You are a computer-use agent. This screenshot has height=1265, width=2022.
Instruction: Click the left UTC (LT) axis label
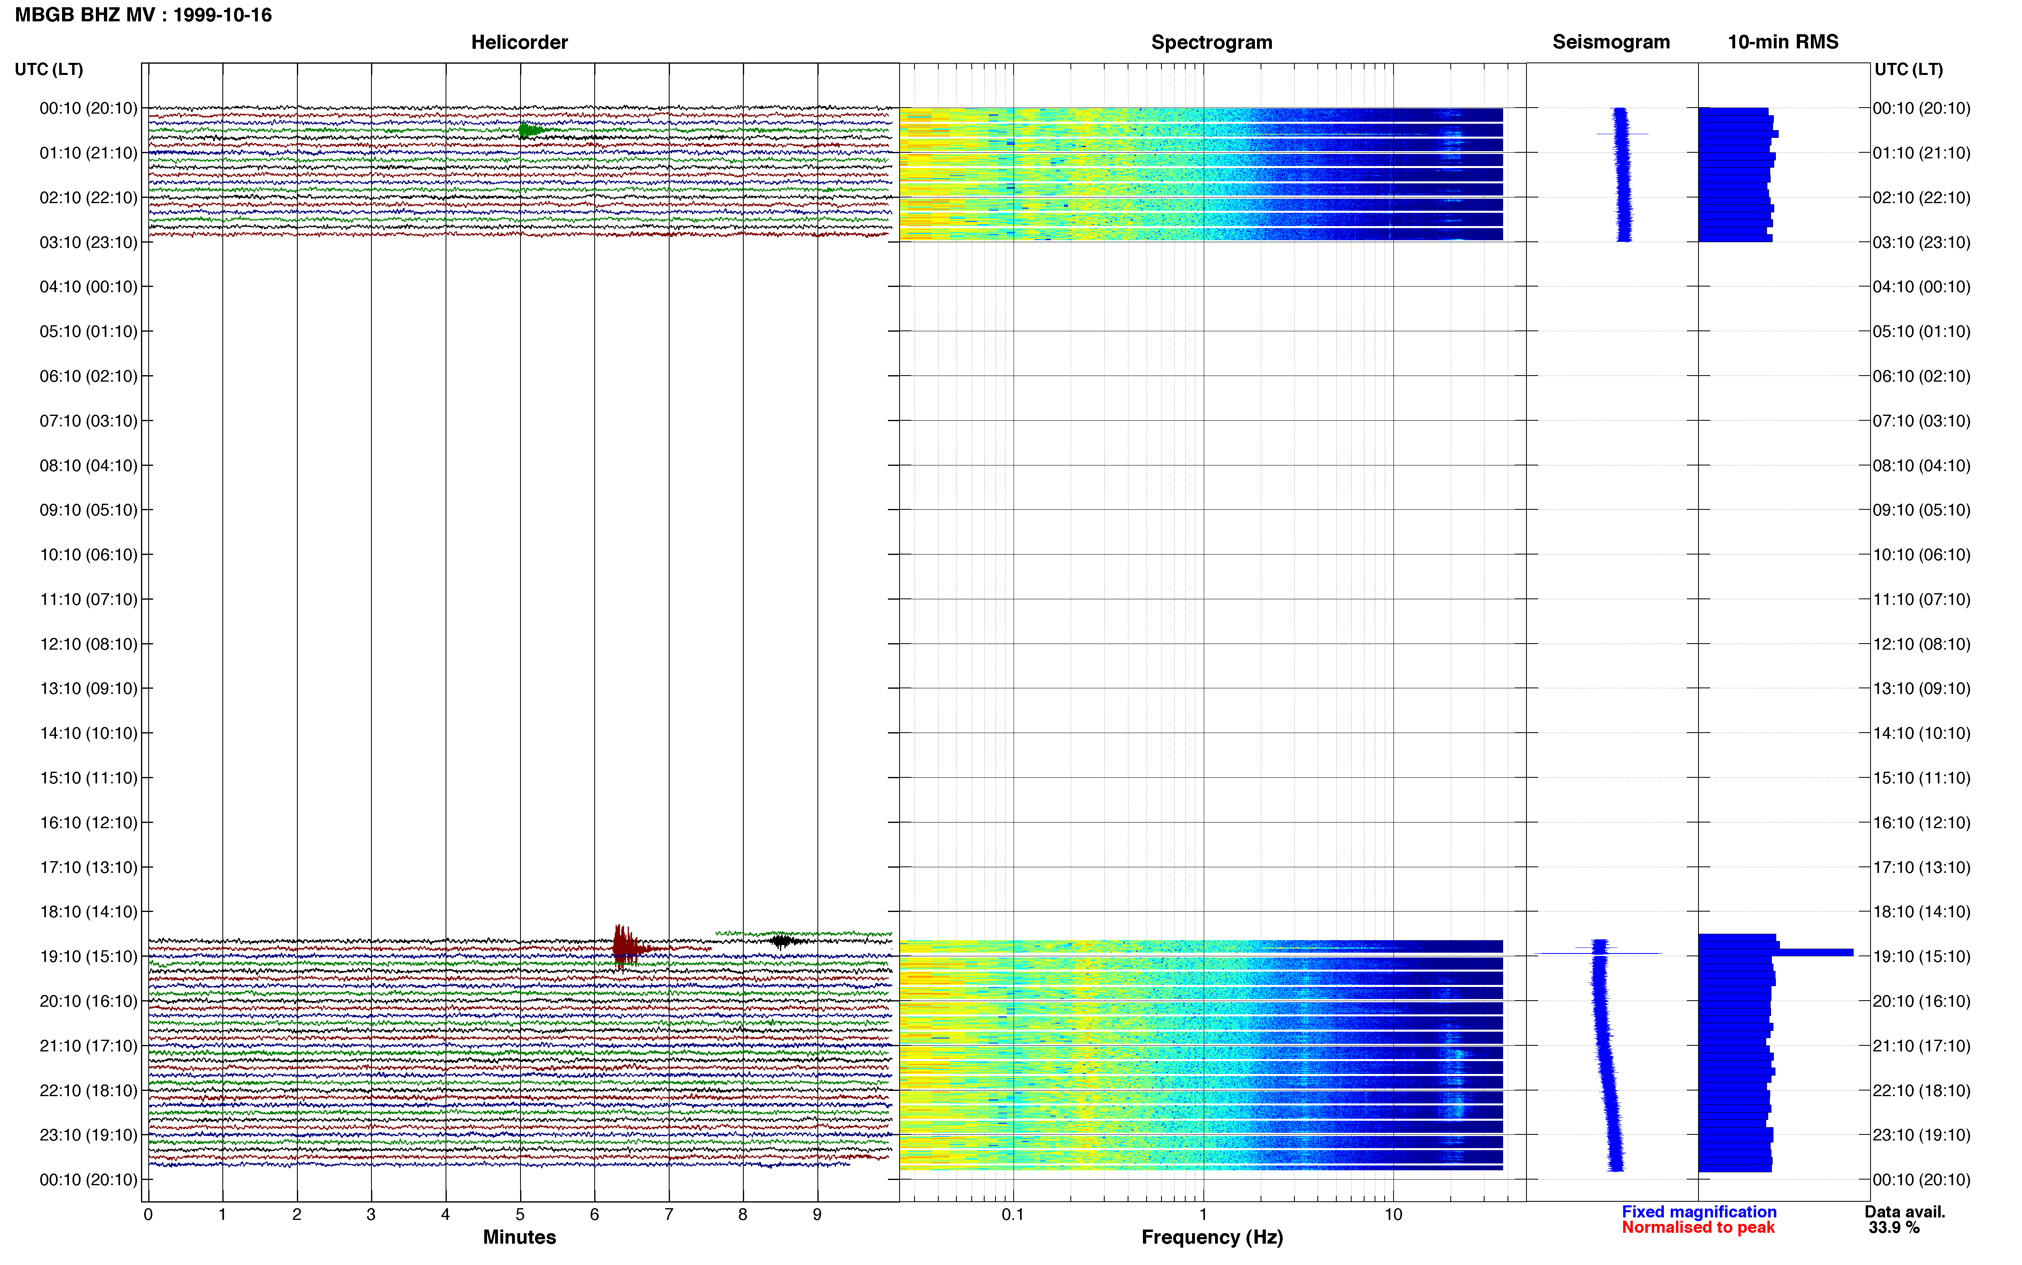point(48,69)
